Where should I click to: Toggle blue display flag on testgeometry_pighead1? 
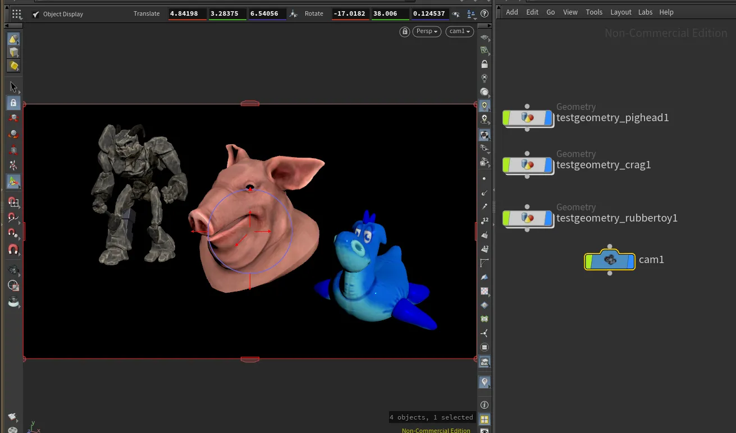[x=548, y=118]
